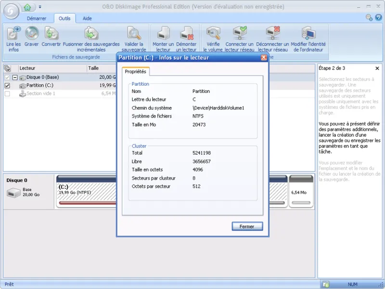385x289 pixels.
Task: Select the Section vide 1 row
Action: [x=60, y=93]
